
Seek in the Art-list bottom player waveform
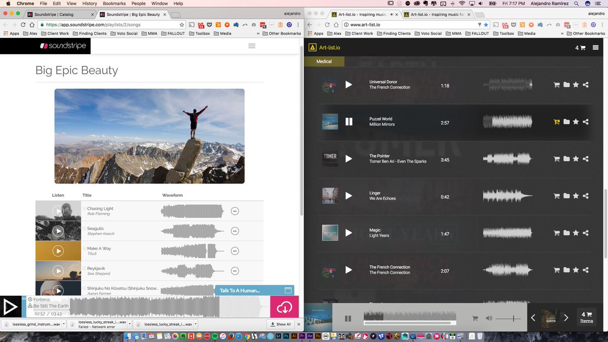coord(410,316)
